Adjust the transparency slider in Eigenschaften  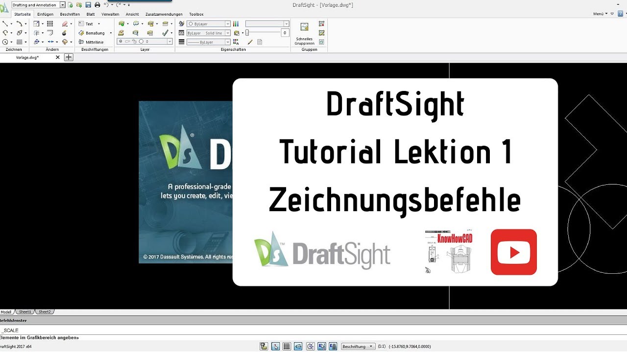tap(247, 33)
